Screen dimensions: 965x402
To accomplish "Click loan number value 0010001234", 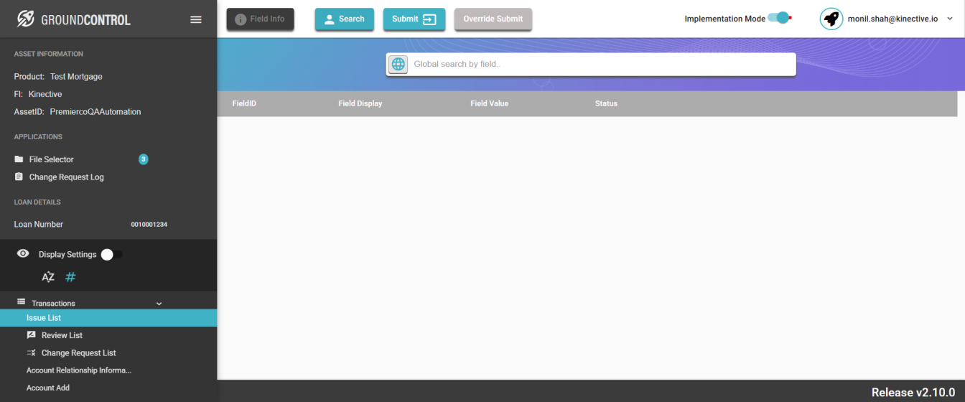I will [149, 225].
